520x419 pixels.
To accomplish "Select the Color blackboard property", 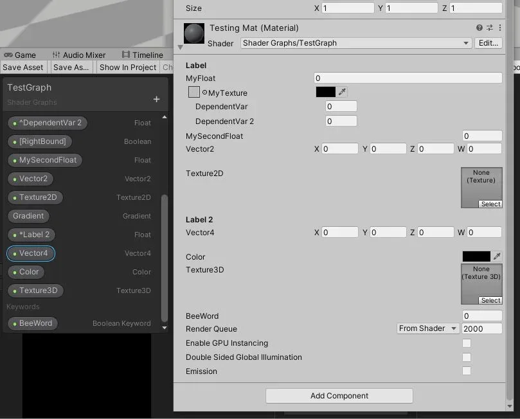I will [26, 271].
